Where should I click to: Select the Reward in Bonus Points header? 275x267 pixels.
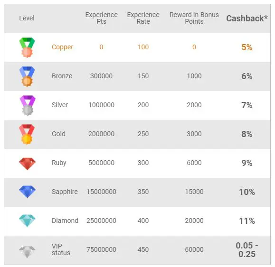coord(194,18)
